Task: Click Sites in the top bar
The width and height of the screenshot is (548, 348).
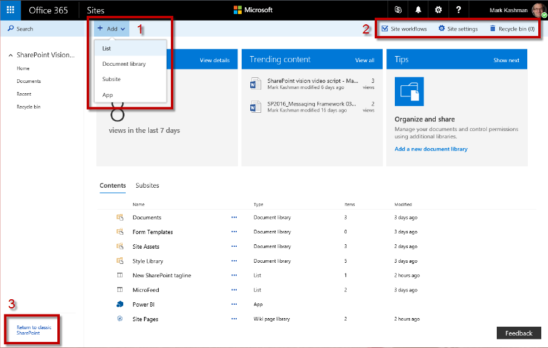Action: click(95, 10)
